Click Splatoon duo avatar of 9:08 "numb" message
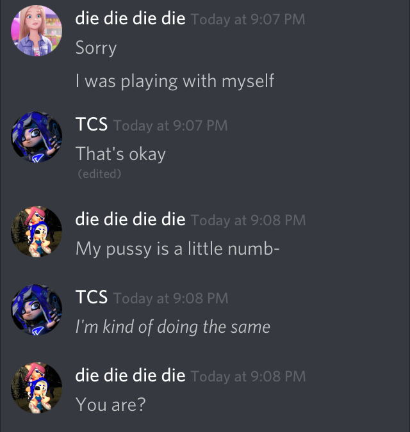This screenshot has width=410, height=432. click(x=37, y=232)
